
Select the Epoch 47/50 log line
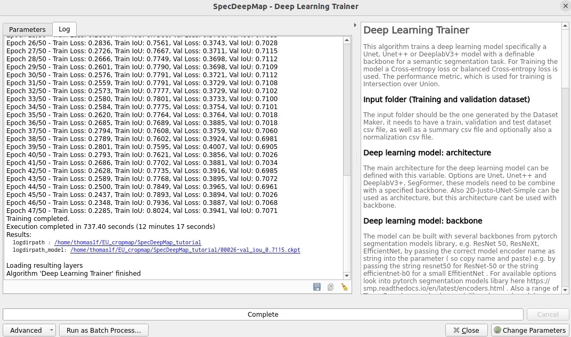(x=142, y=211)
